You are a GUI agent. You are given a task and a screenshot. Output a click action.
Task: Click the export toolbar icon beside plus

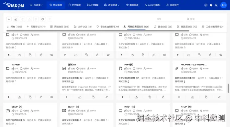coord(16,19)
